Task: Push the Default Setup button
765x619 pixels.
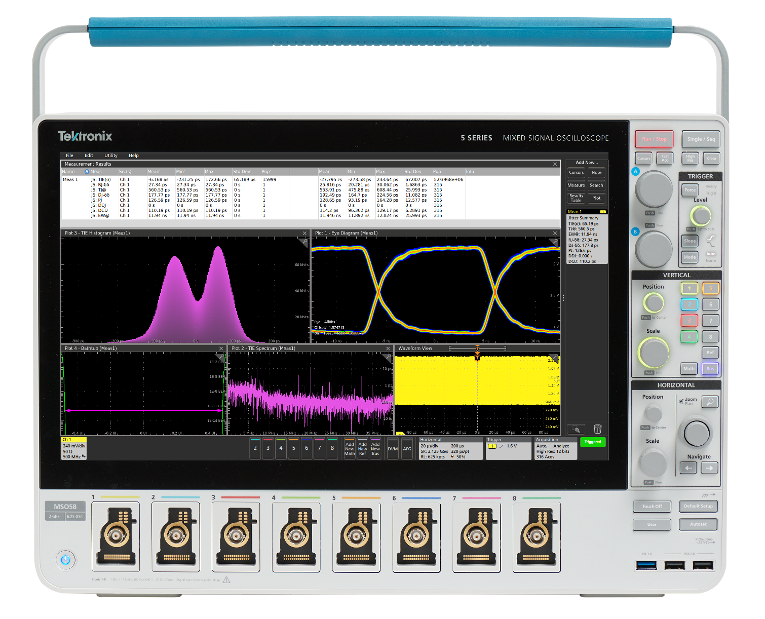Action: pos(698,506)
